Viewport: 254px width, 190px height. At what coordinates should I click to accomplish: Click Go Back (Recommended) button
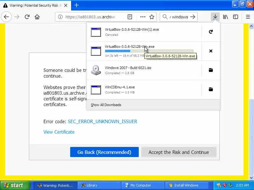tap(104, 152)
